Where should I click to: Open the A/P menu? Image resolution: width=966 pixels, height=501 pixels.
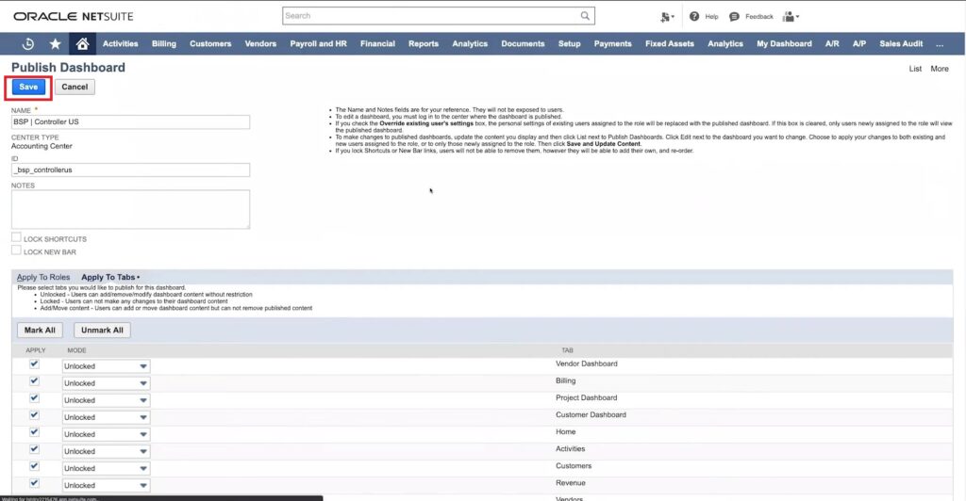859,43
